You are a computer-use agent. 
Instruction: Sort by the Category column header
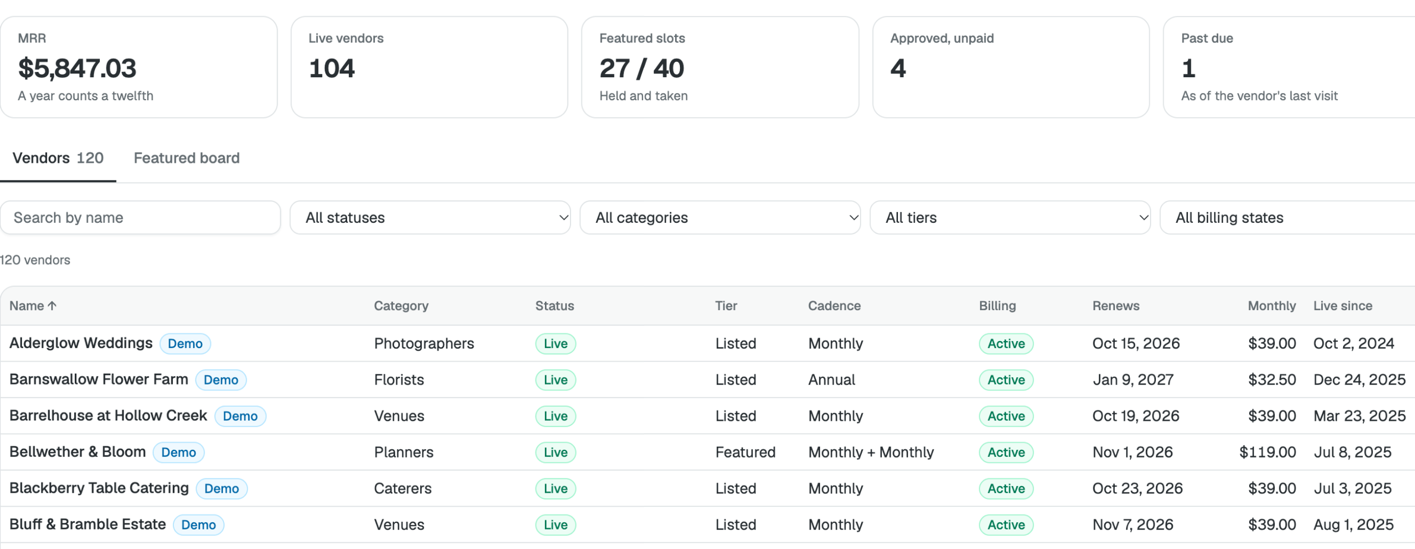pos(401,306)
